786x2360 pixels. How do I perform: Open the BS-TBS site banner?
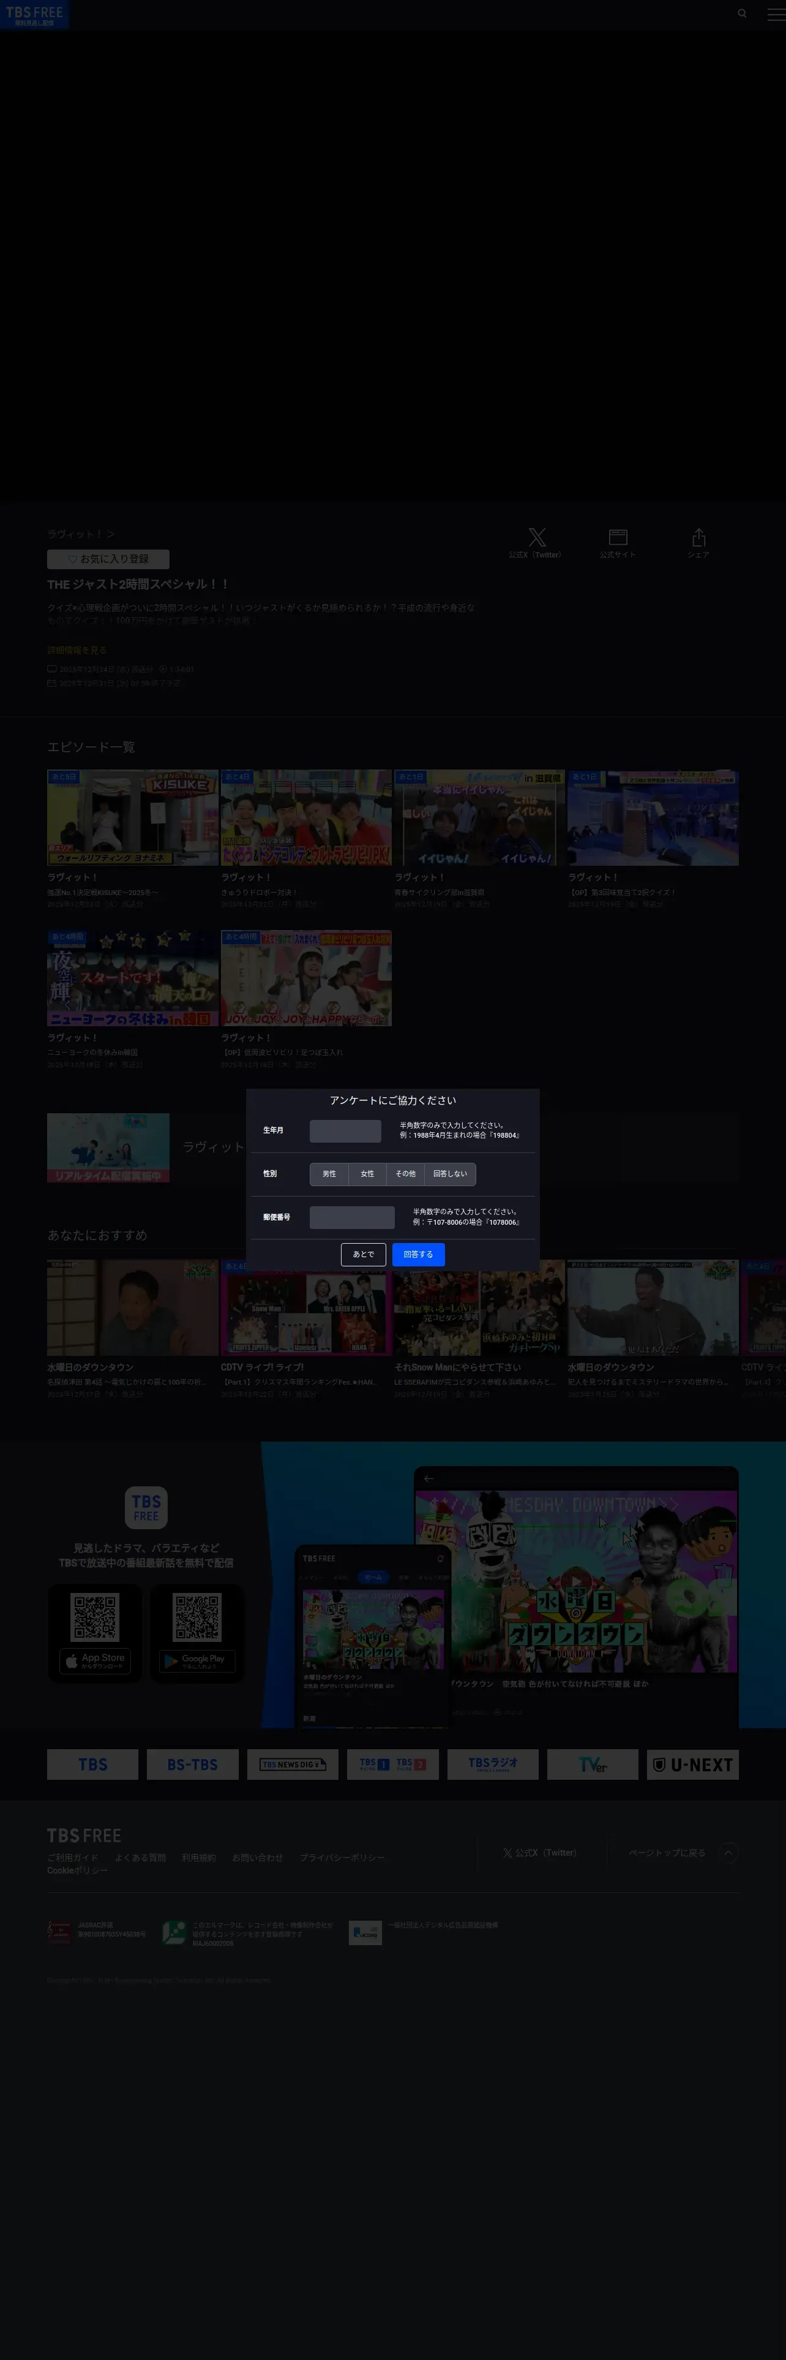[192, 1764]
